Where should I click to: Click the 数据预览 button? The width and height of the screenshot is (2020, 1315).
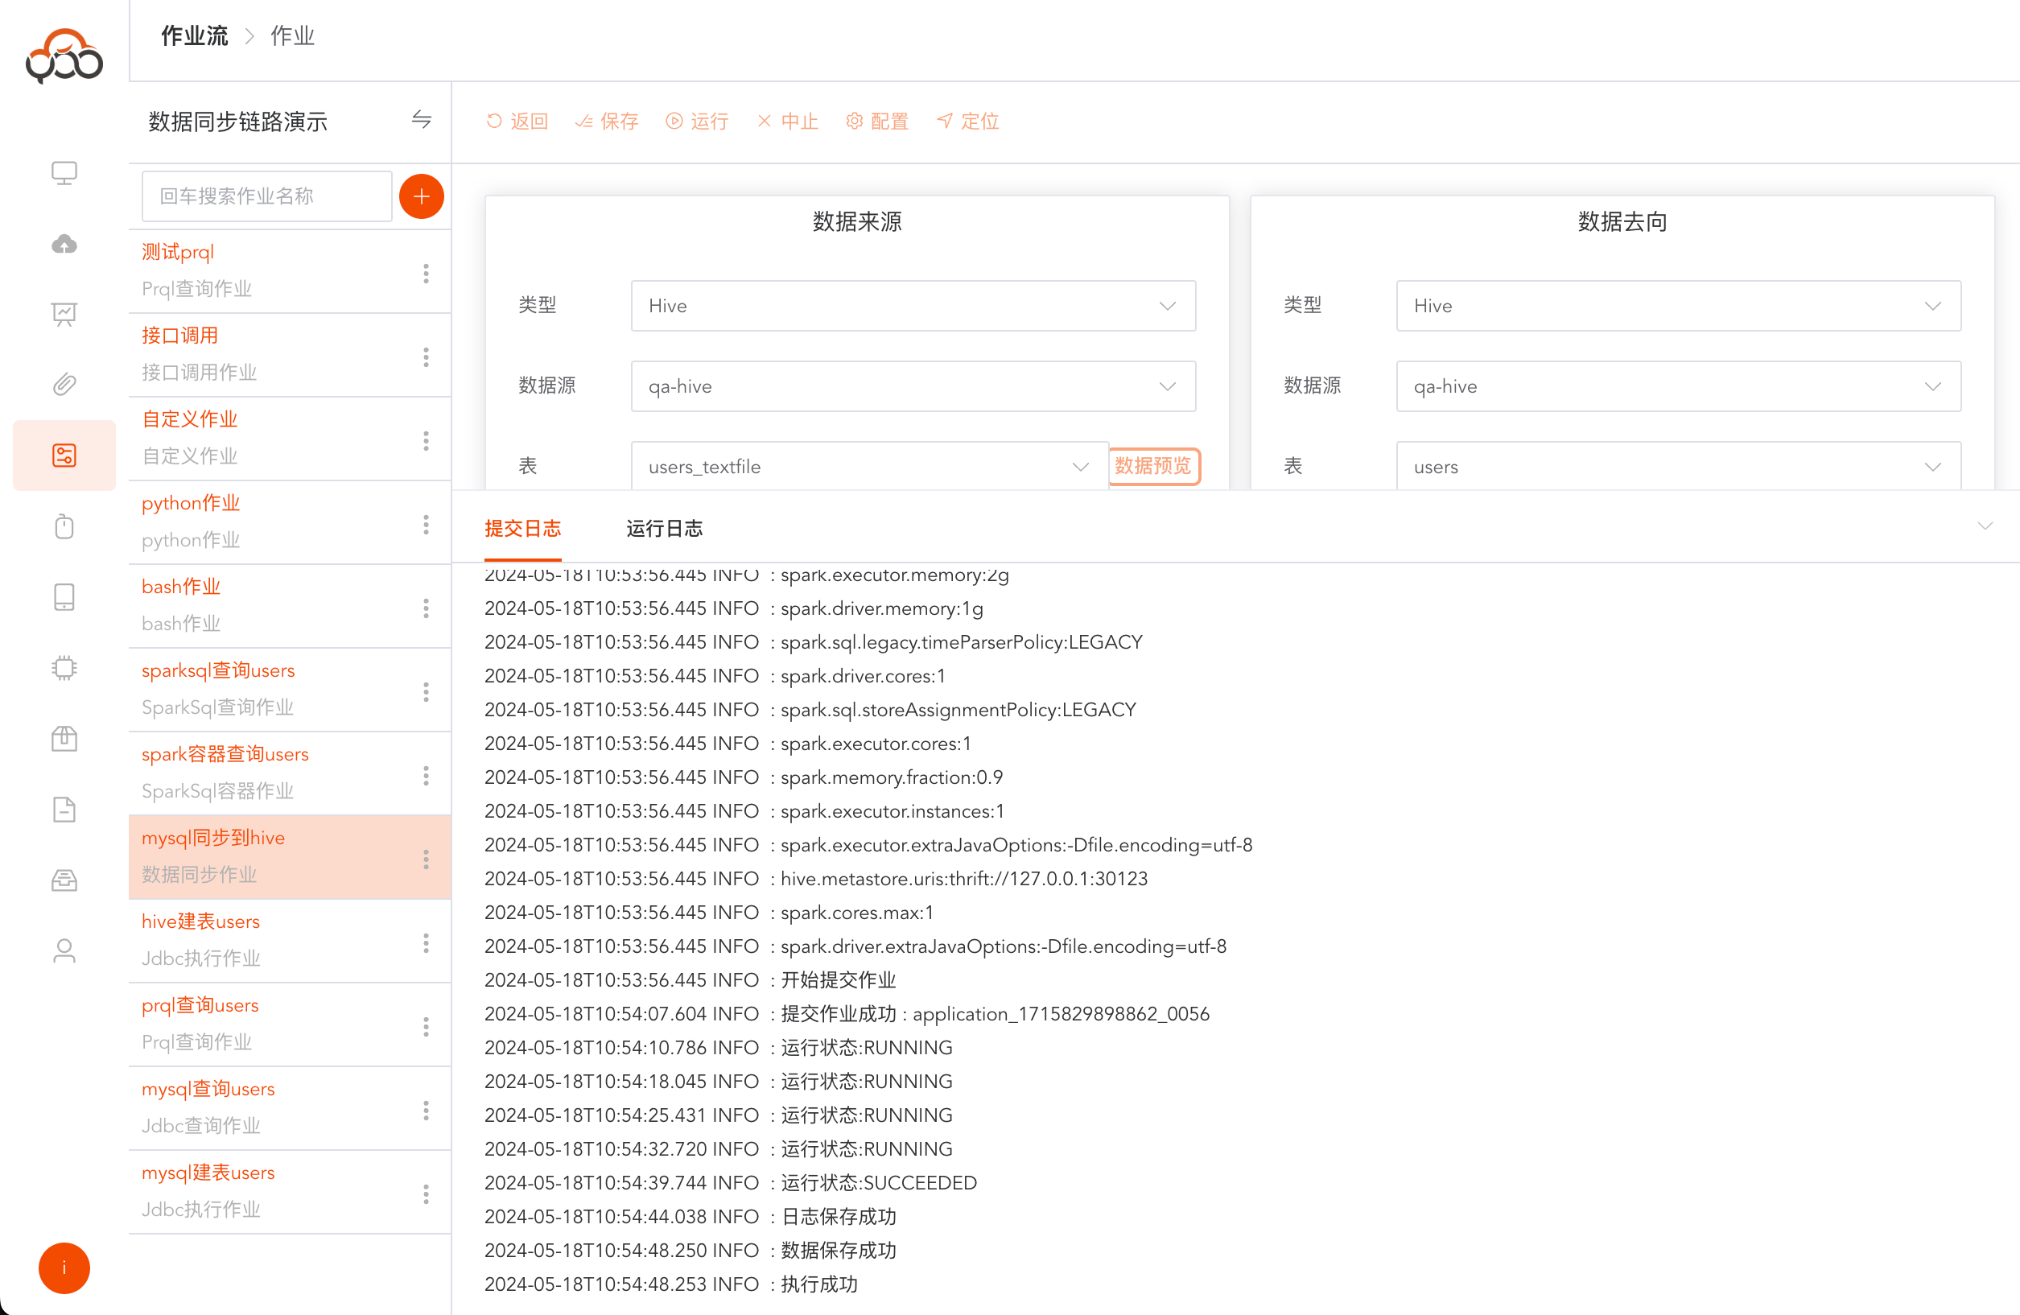coord(1153,466)
